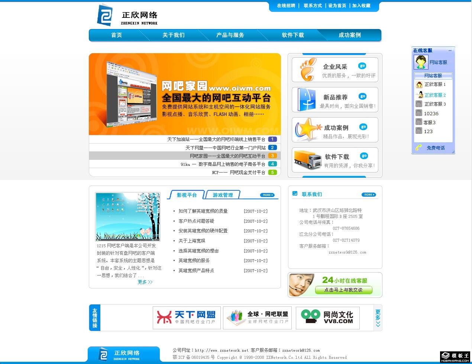Click the truck icon beside 软件下载 card
Screen dimensions: 472x364
tap(308, 160)
